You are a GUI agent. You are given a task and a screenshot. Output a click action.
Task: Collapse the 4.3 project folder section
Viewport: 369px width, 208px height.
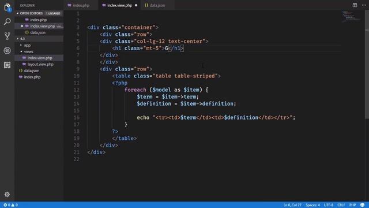17,39
